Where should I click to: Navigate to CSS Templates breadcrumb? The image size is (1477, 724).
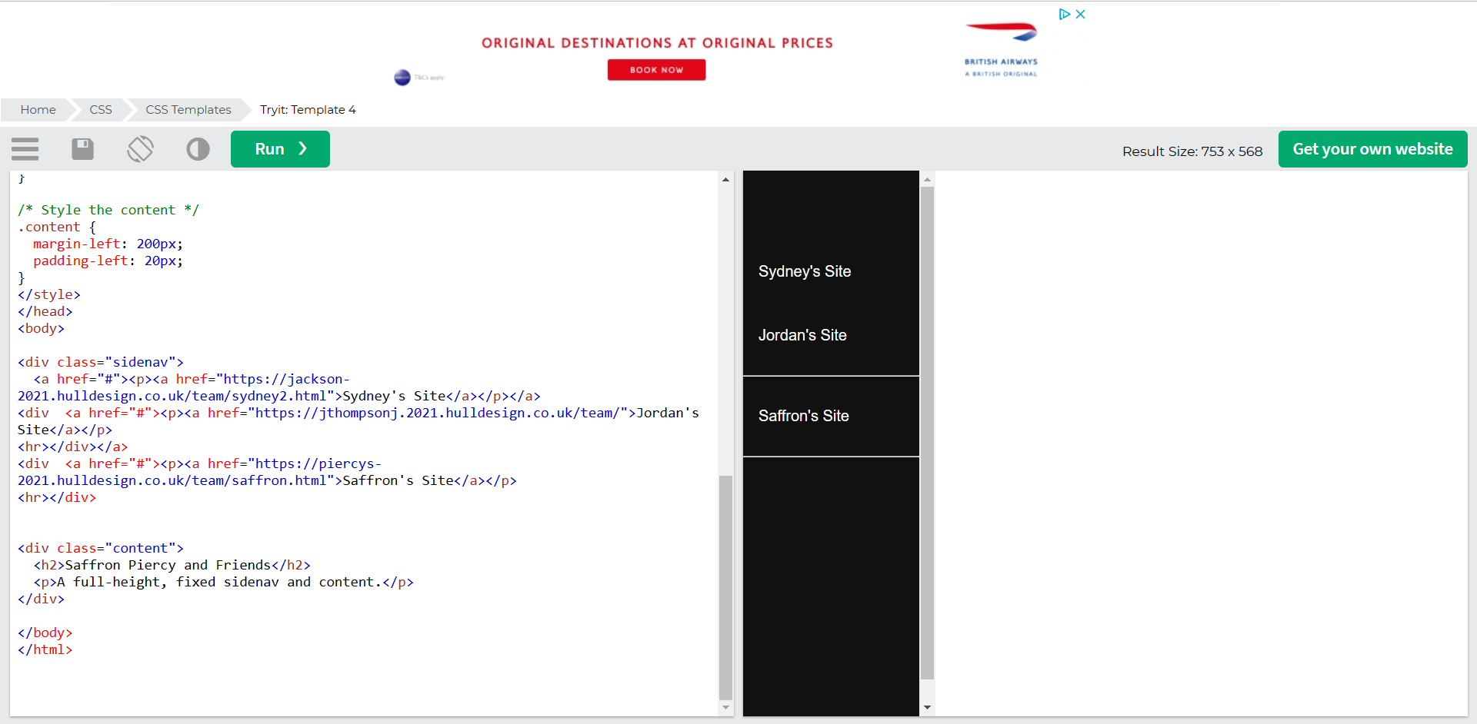click(188, 110)
